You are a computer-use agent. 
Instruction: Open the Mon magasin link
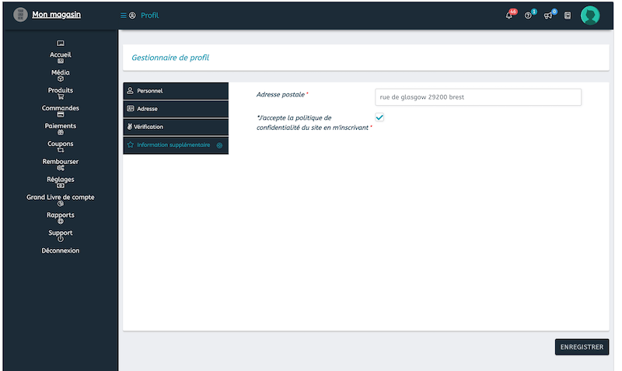tap(56, 15)
